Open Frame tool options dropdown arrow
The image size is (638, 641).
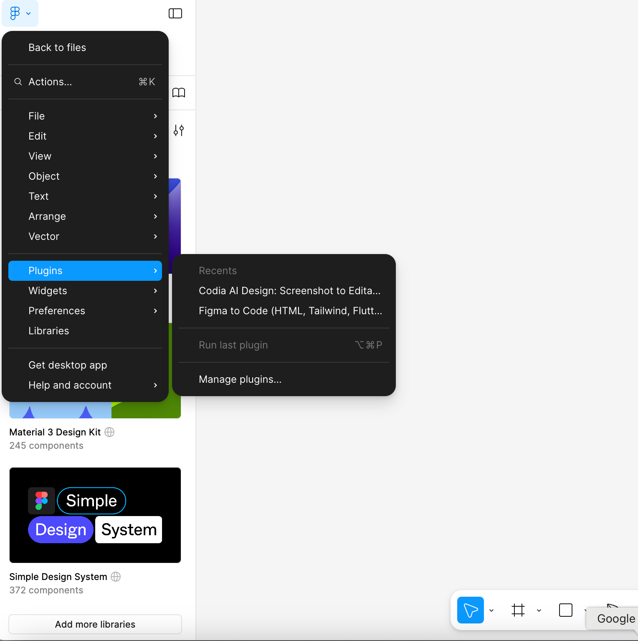tap(539, 610)
